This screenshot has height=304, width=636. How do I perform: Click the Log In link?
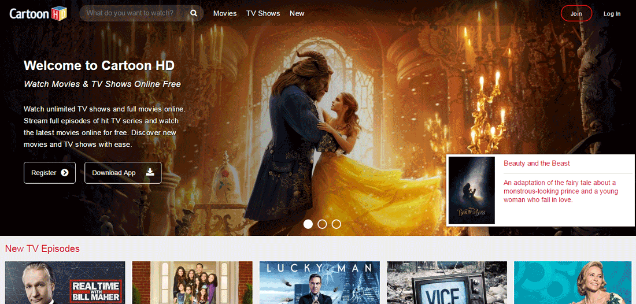[x=612, y=14]
